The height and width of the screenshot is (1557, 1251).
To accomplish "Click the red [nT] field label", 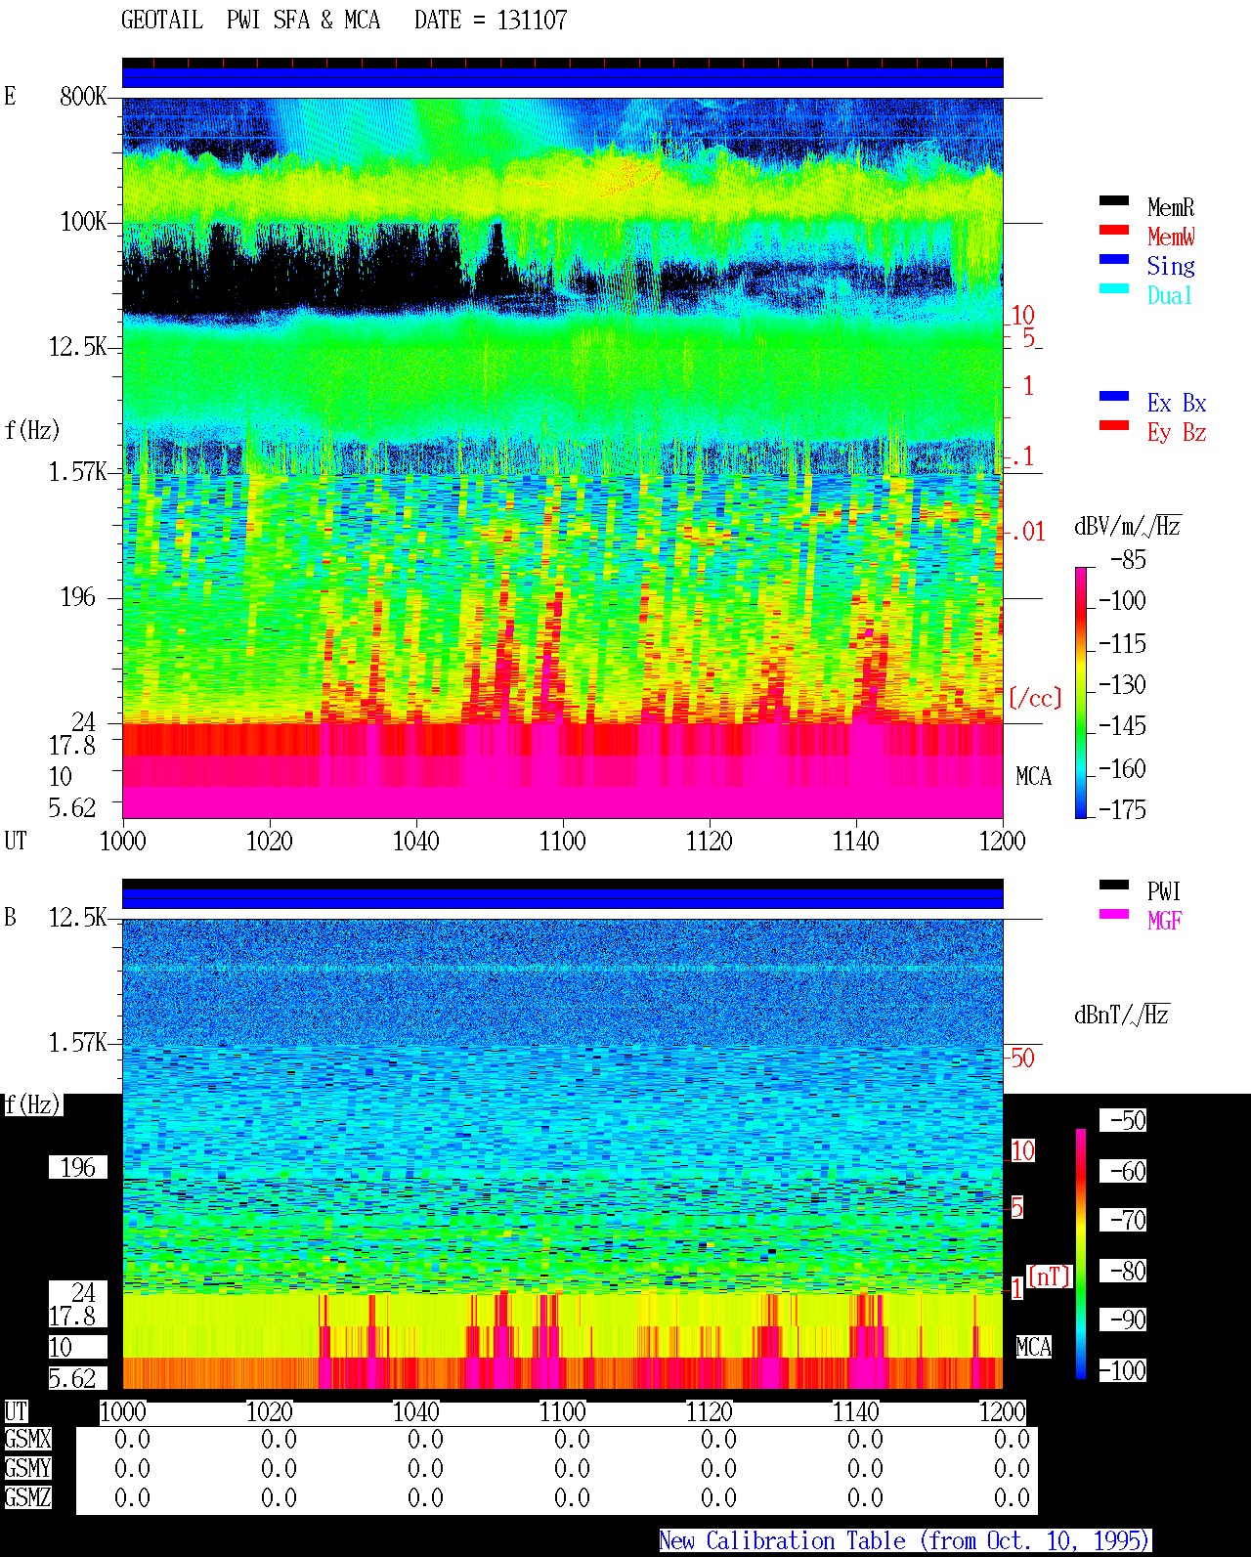I will pos(1050,1276).
